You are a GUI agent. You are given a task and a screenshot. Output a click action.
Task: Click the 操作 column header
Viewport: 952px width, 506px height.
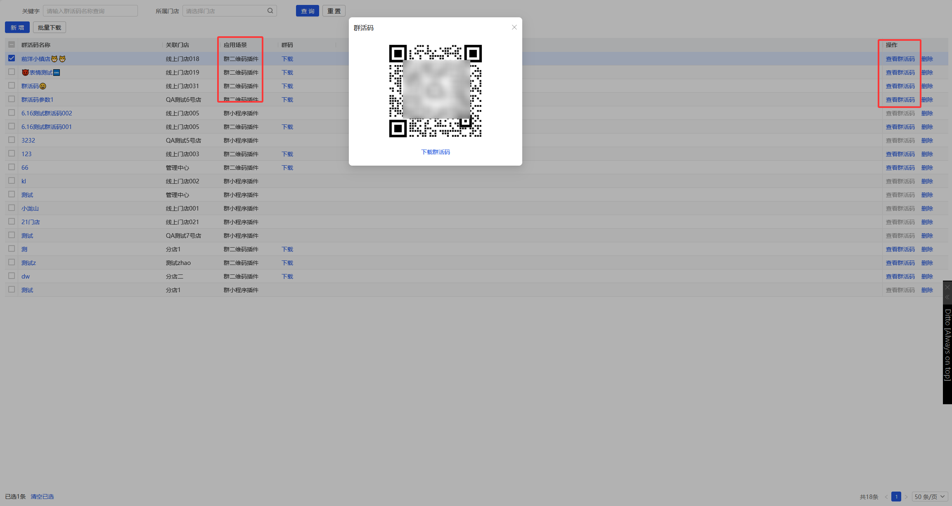click(x=891, y=45)
